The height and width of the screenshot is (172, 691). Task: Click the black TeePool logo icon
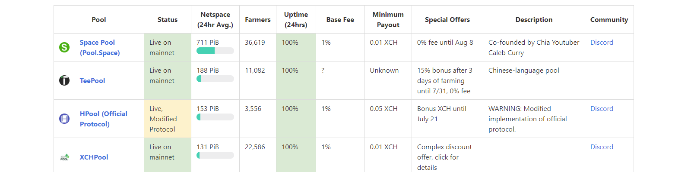(x=64, y=80)
